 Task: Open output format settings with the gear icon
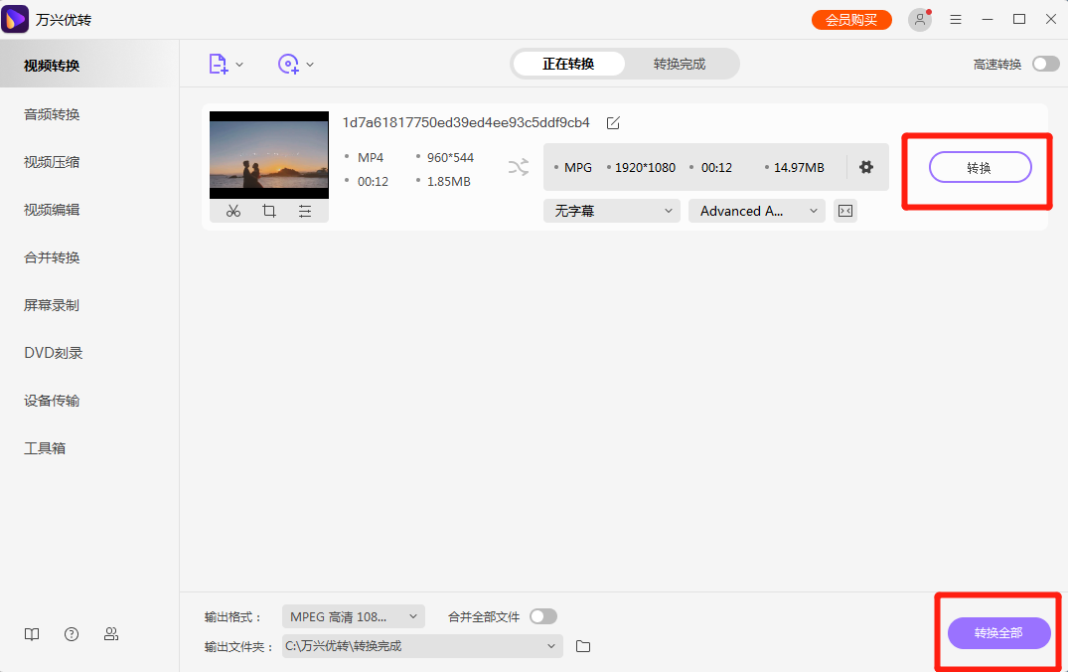point(867,167)
